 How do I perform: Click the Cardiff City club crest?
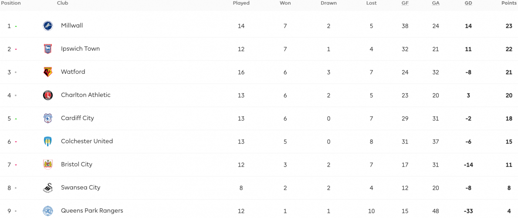coord(47,119)
